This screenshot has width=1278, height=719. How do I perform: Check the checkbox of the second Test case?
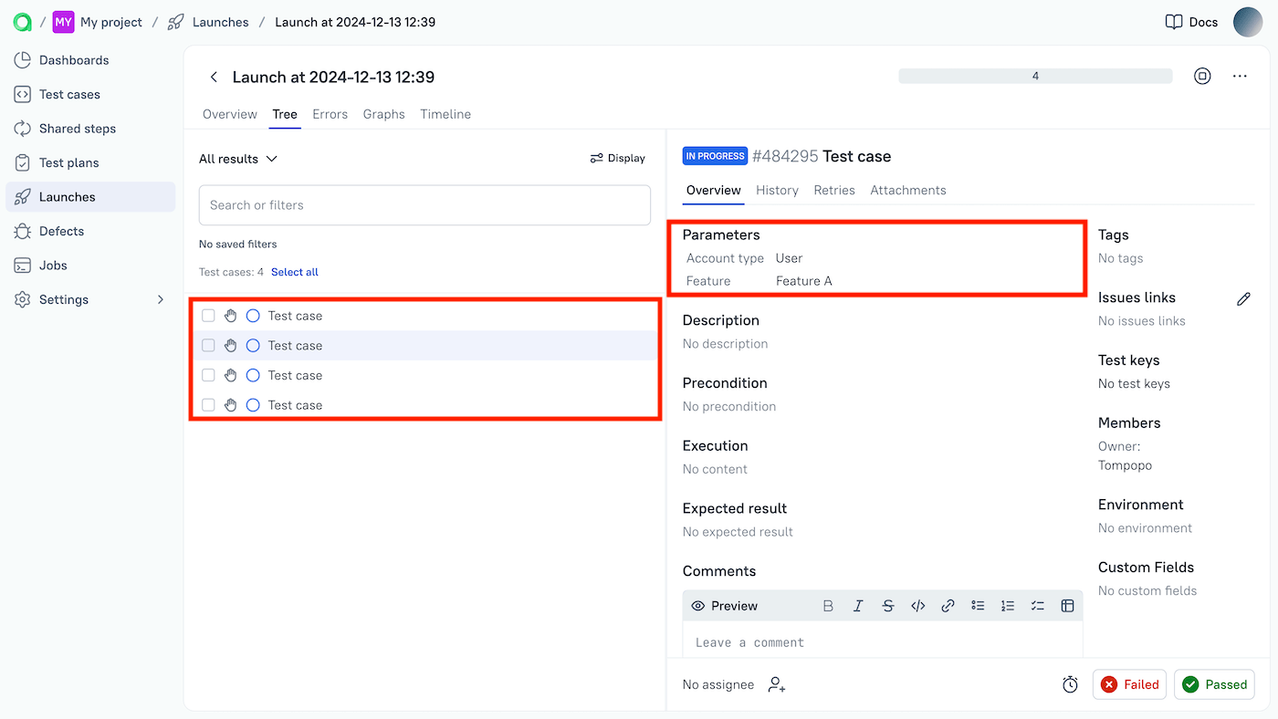point(207,345)
